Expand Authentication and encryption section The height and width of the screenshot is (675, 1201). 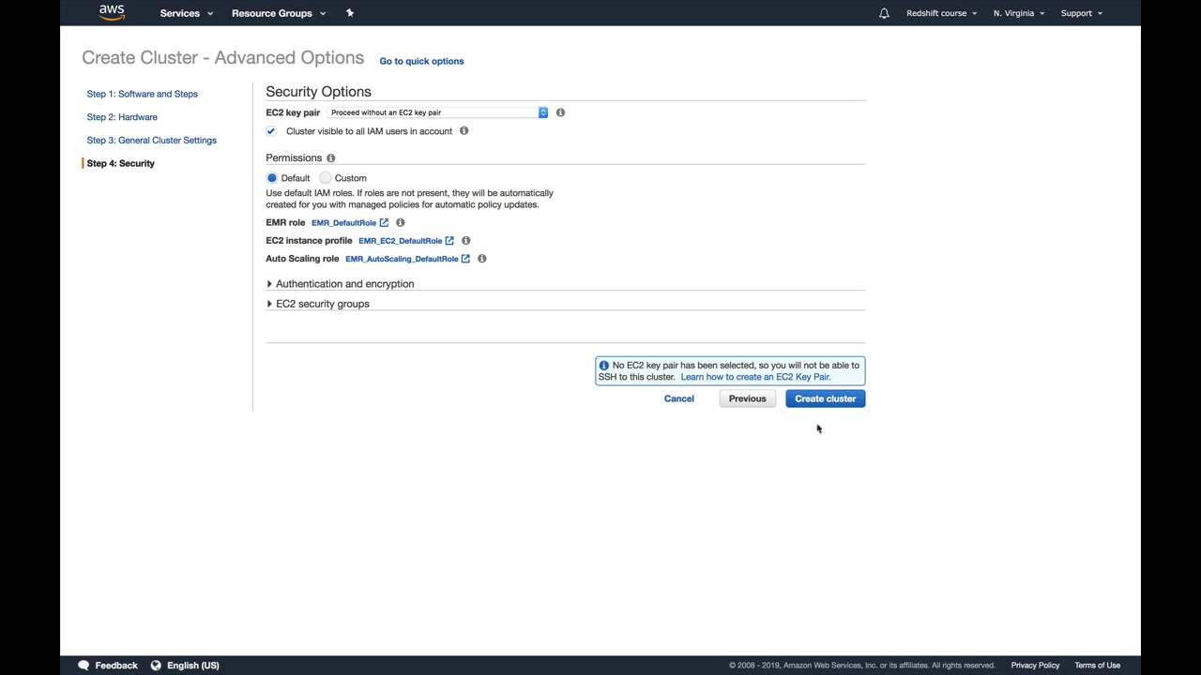click(344, 284)
